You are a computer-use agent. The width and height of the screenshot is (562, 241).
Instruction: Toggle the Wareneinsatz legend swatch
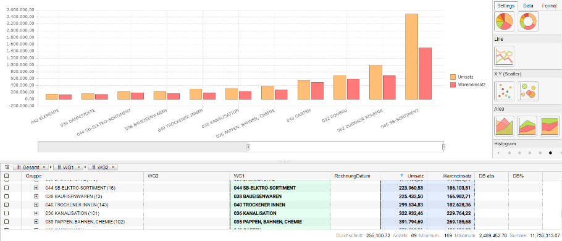[453, 85]
